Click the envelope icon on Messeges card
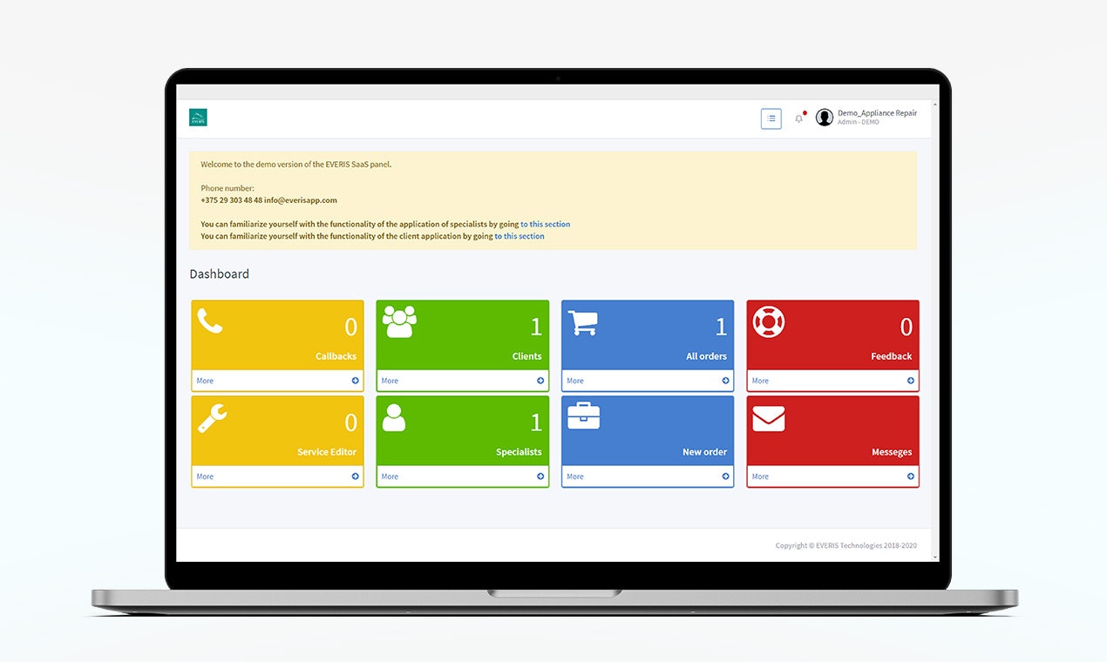This screenshot has width=1107, height=662. pos(769,419)
